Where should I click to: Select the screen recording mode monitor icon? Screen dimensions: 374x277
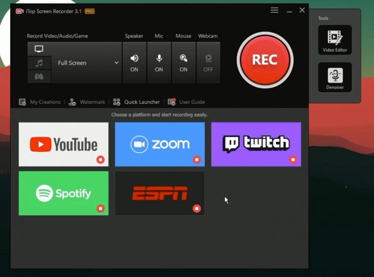39,49
